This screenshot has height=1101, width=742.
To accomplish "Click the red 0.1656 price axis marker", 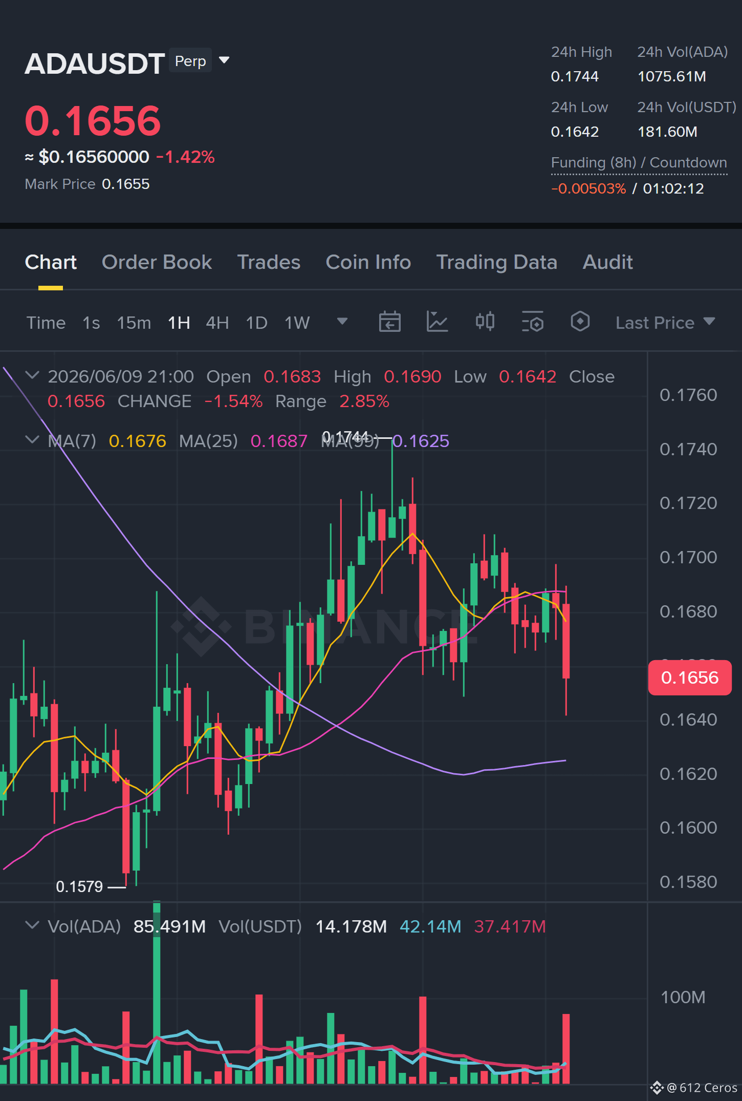I will coord(689,677).
